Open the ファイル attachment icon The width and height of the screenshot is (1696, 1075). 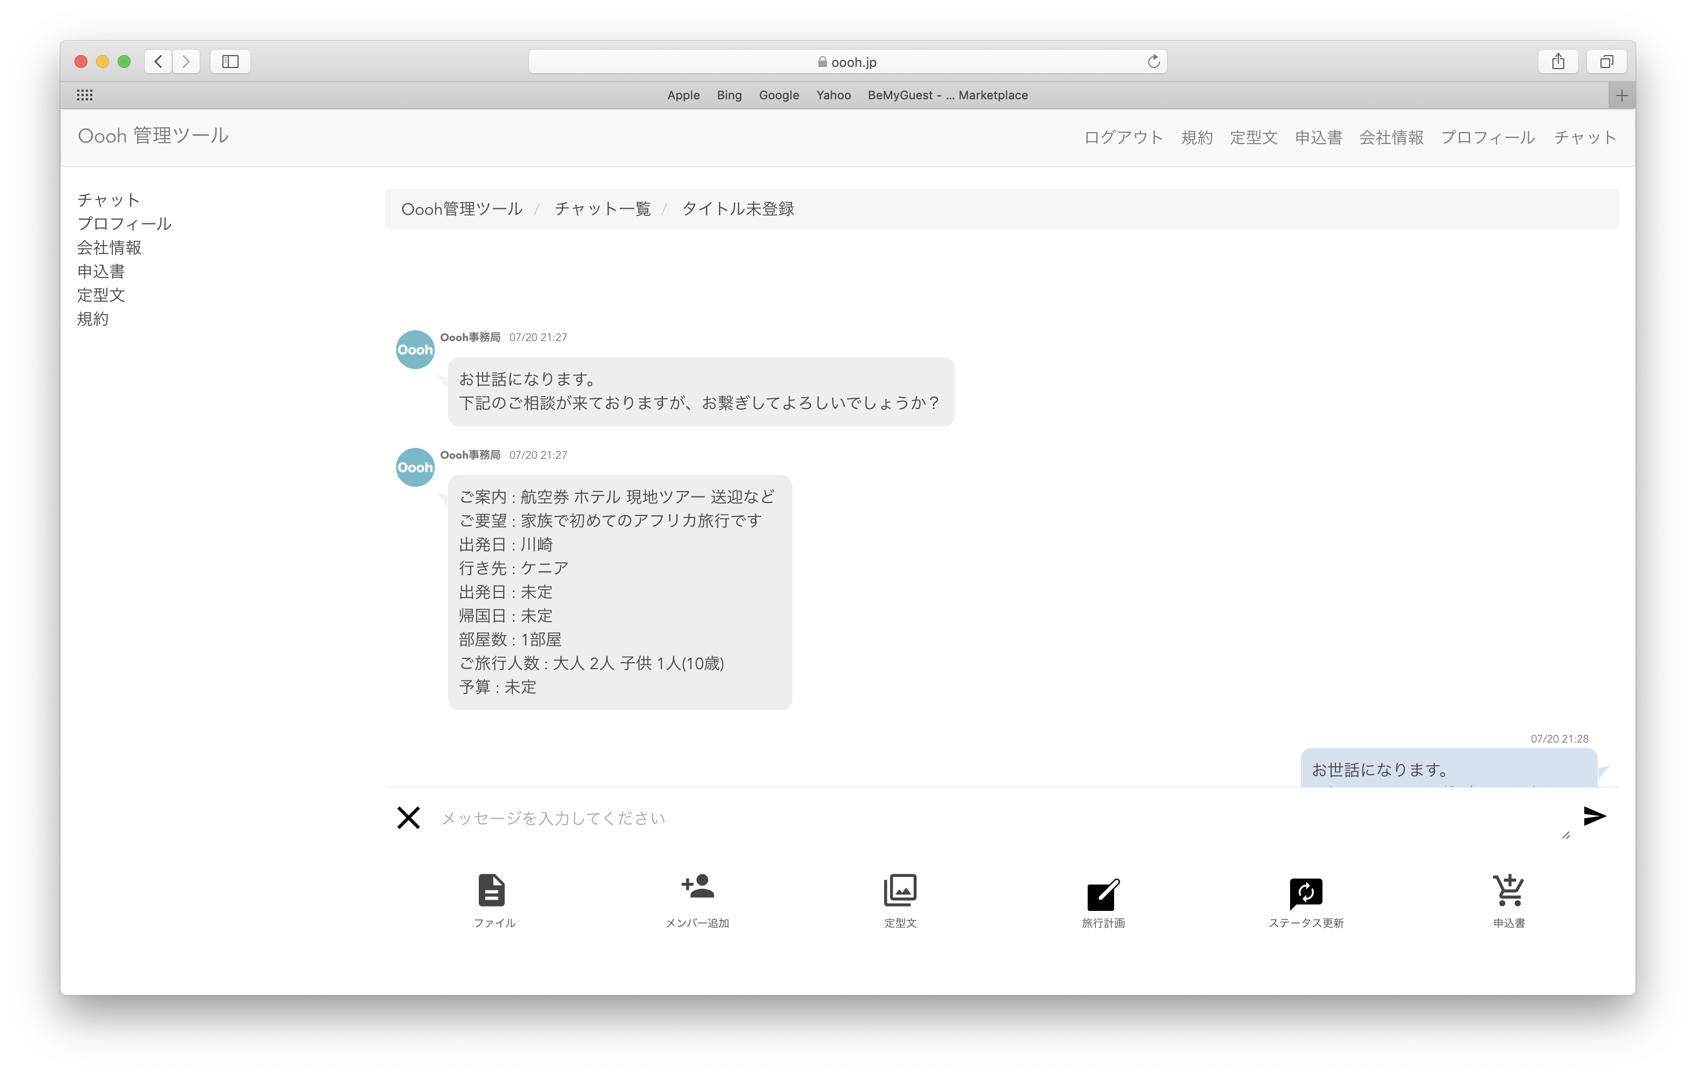[x=492, y=890]
